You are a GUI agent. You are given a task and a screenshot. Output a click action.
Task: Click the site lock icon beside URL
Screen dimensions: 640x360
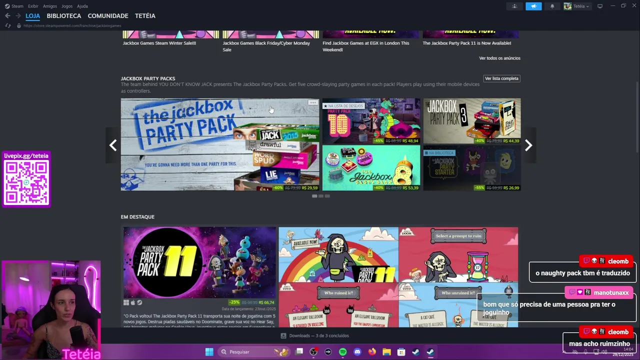point(19,25)
